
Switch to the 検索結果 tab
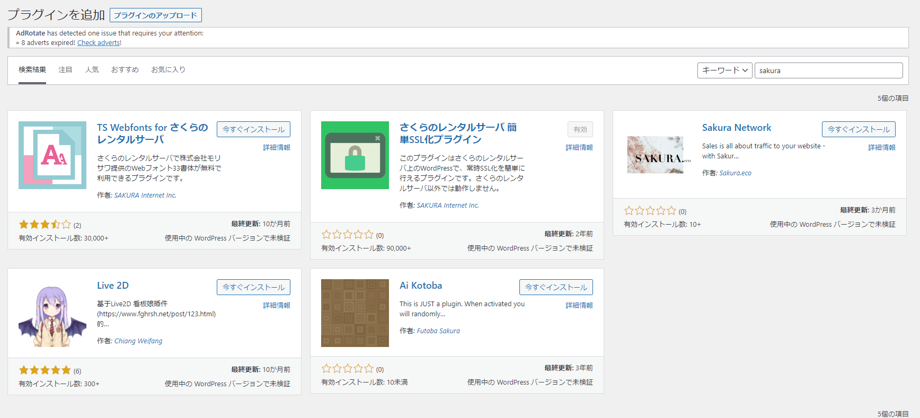[32, 69]
